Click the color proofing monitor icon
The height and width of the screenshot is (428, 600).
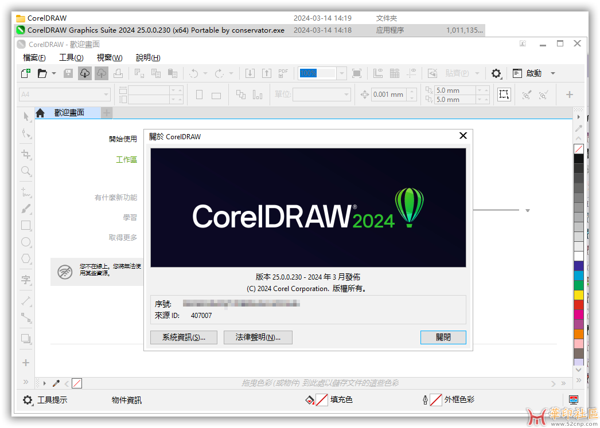pos(573,400)
